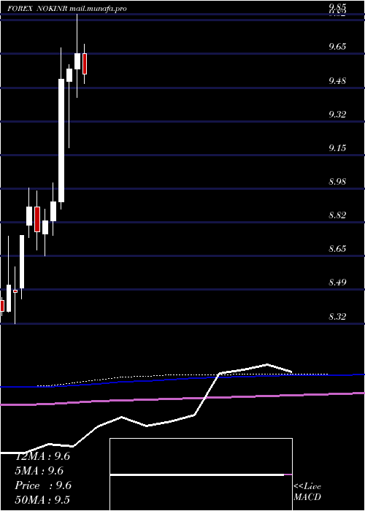Click the <<Live MACD label
The image size is (365, 511).
pos(307,491)
